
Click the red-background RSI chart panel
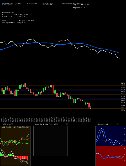pyautogui.click(x=111, y=156)
